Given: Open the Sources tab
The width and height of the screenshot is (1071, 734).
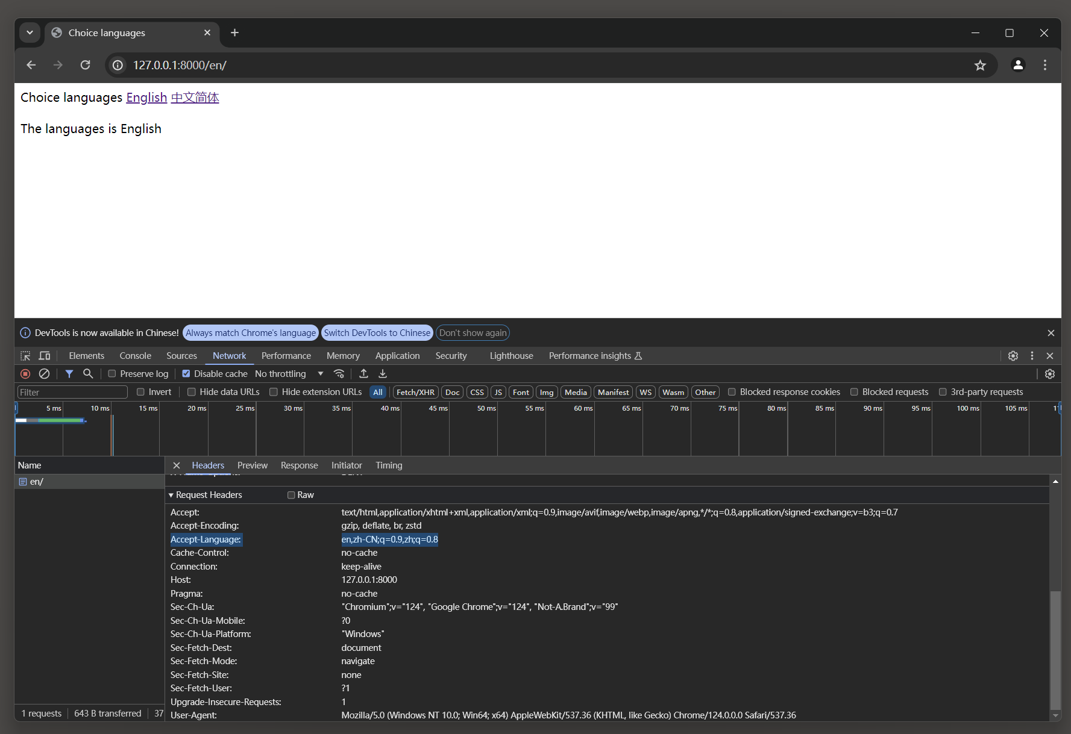Looking at the screenshot, I should 181,356.
